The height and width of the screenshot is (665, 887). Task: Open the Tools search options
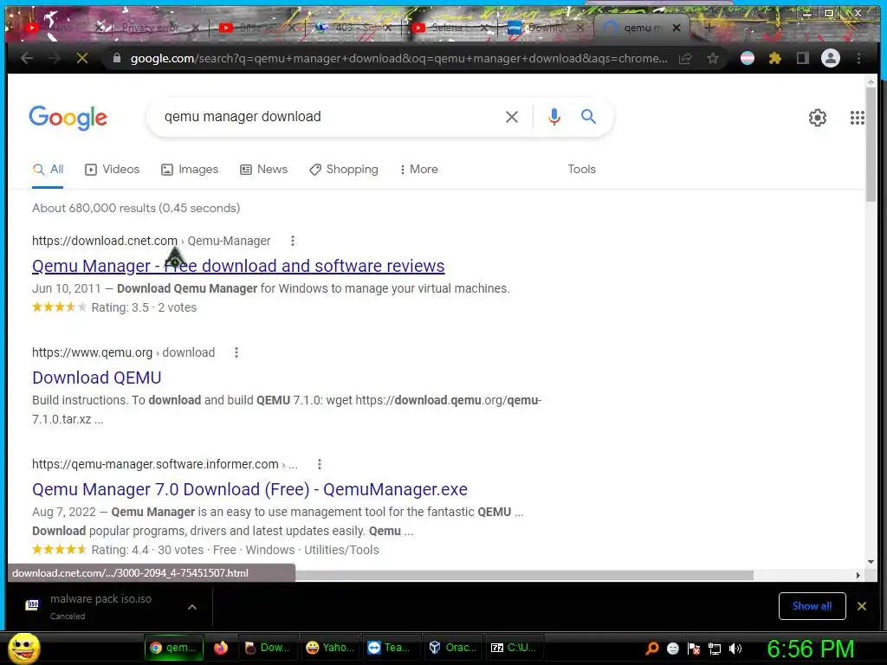(x=581, y=169)
